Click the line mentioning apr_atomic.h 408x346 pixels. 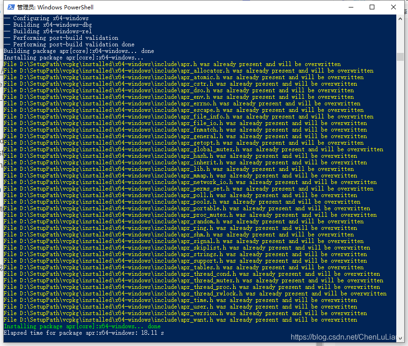click(x=184, y=77)
